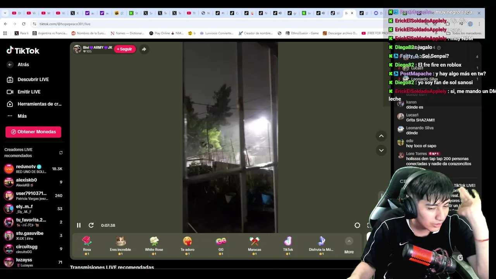
Task: Open the Nombres de la Euro bookmark
Action: coord(89,33)
